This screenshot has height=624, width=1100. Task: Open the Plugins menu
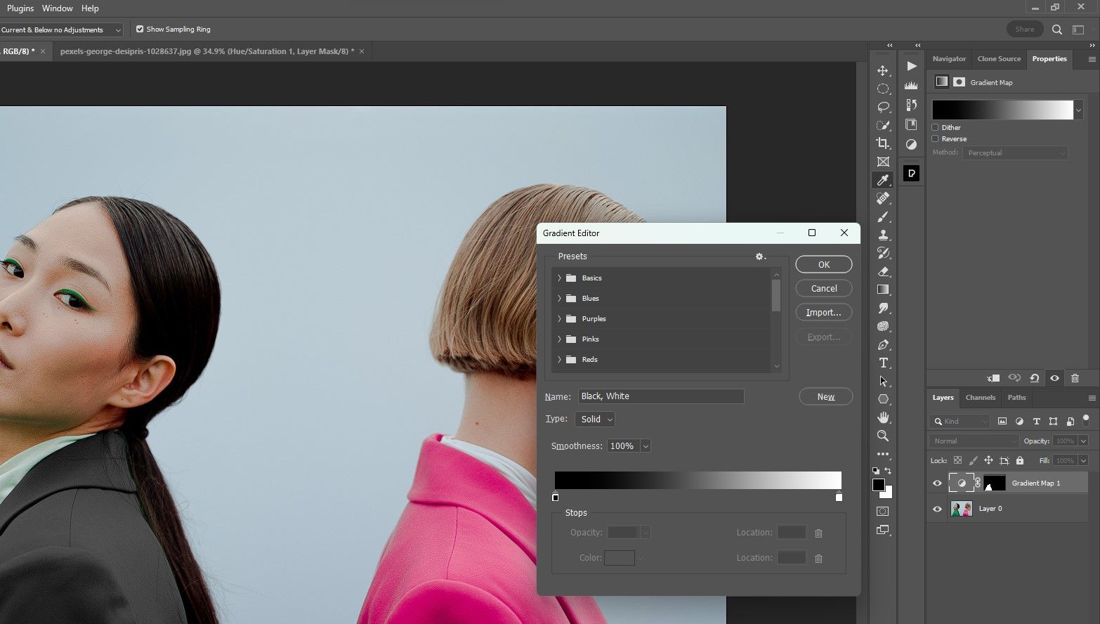tap(20, 8)
